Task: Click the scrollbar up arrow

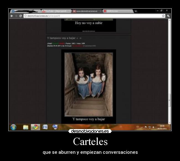Action: (169, 20)
